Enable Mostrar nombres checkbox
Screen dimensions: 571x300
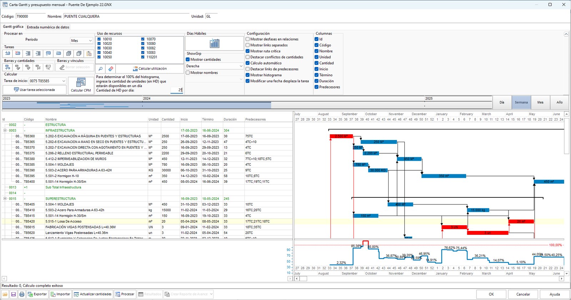[188, 73]
